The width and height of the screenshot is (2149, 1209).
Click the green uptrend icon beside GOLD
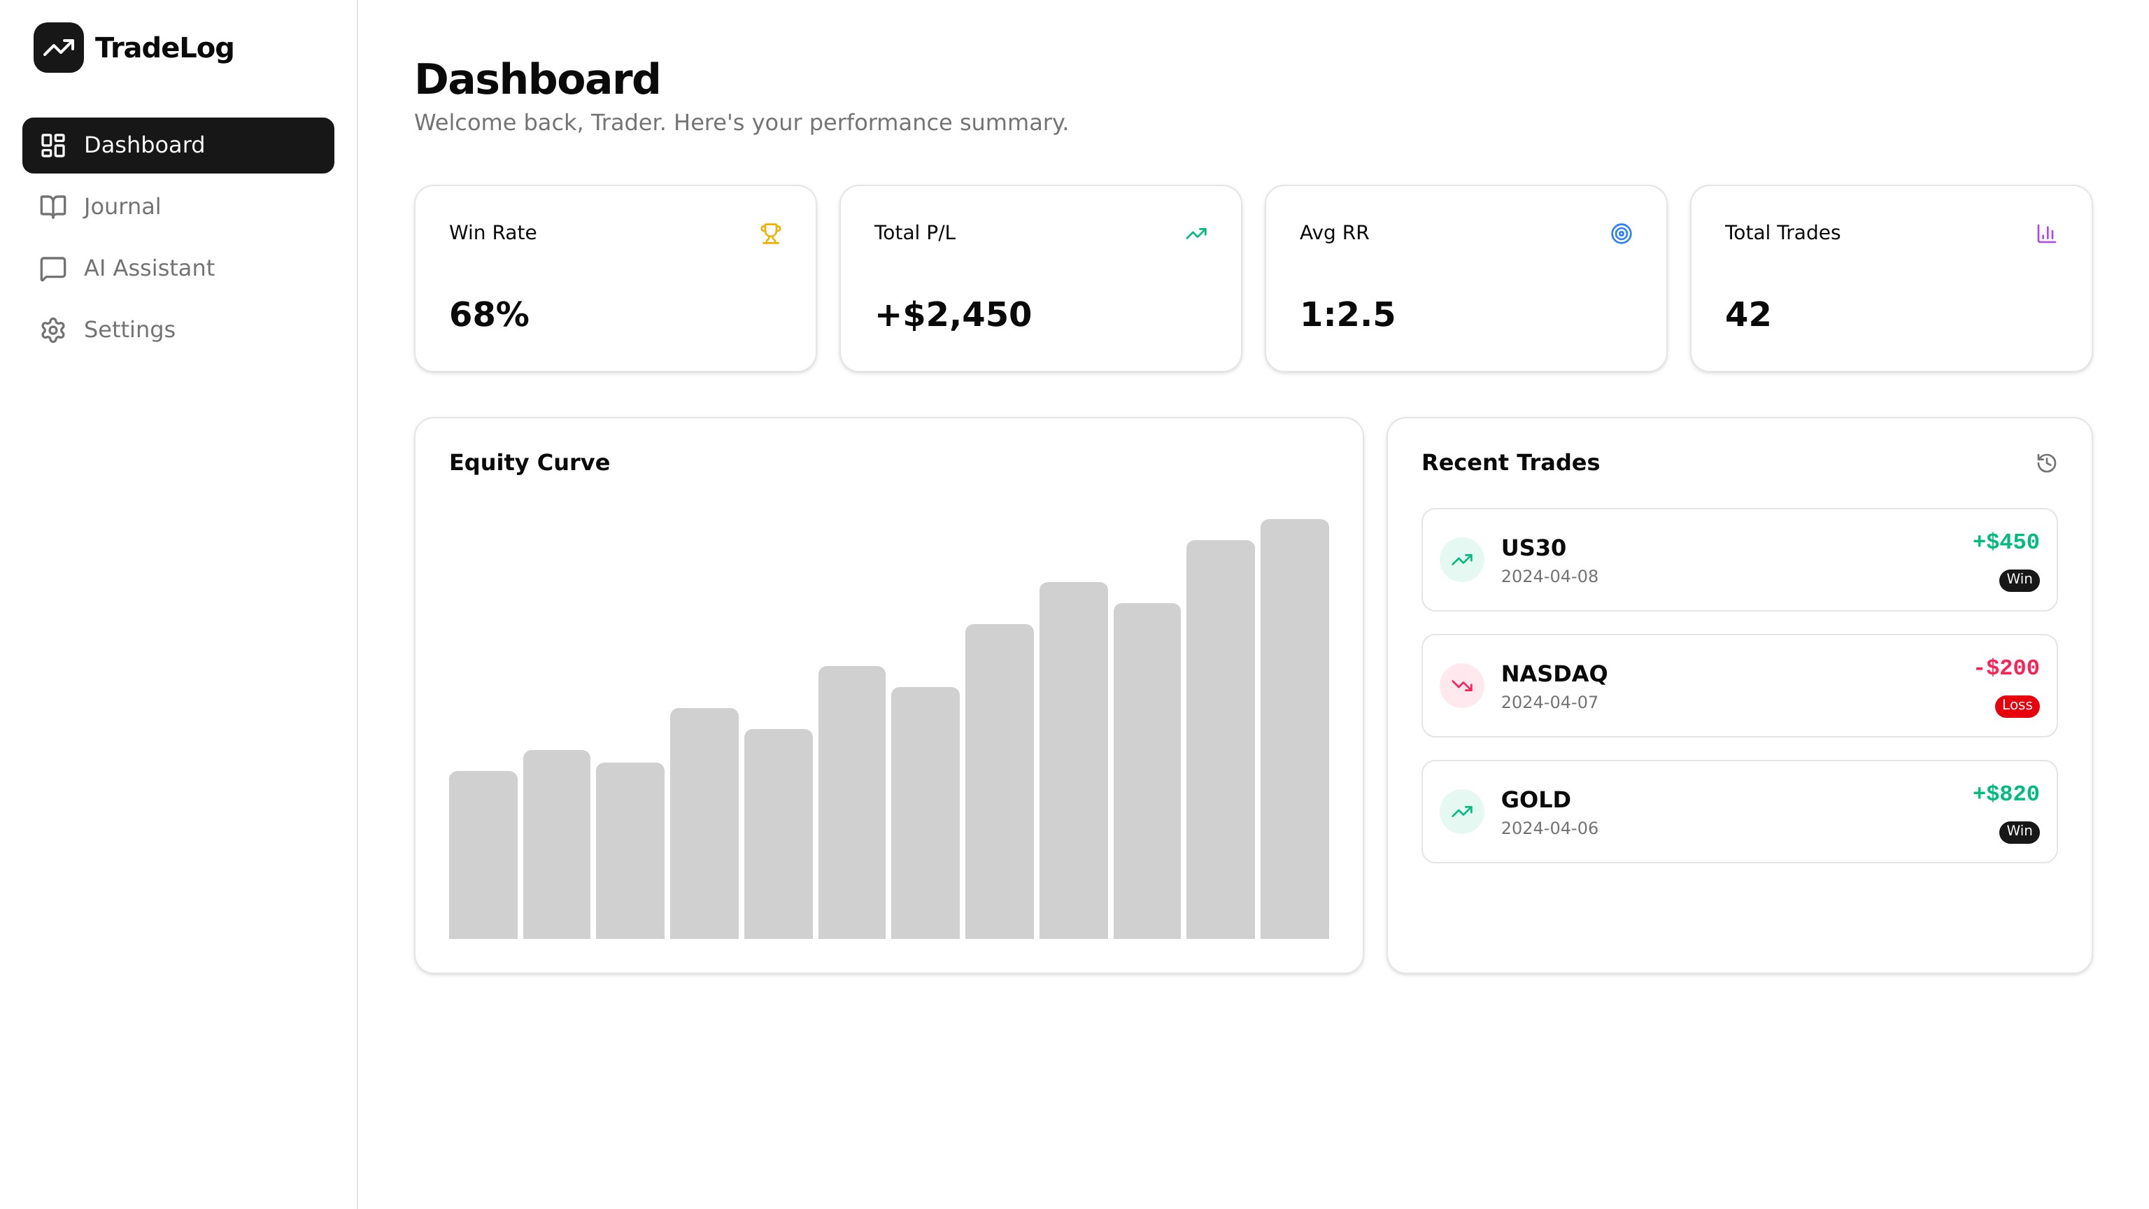[x=1461, y=812]
